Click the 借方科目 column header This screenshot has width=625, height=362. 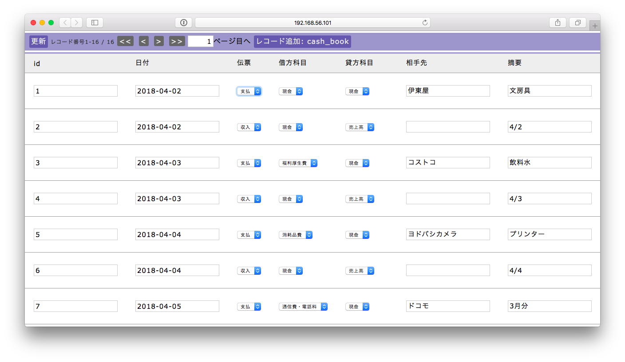pyautogui.click(x=293, y=63)
